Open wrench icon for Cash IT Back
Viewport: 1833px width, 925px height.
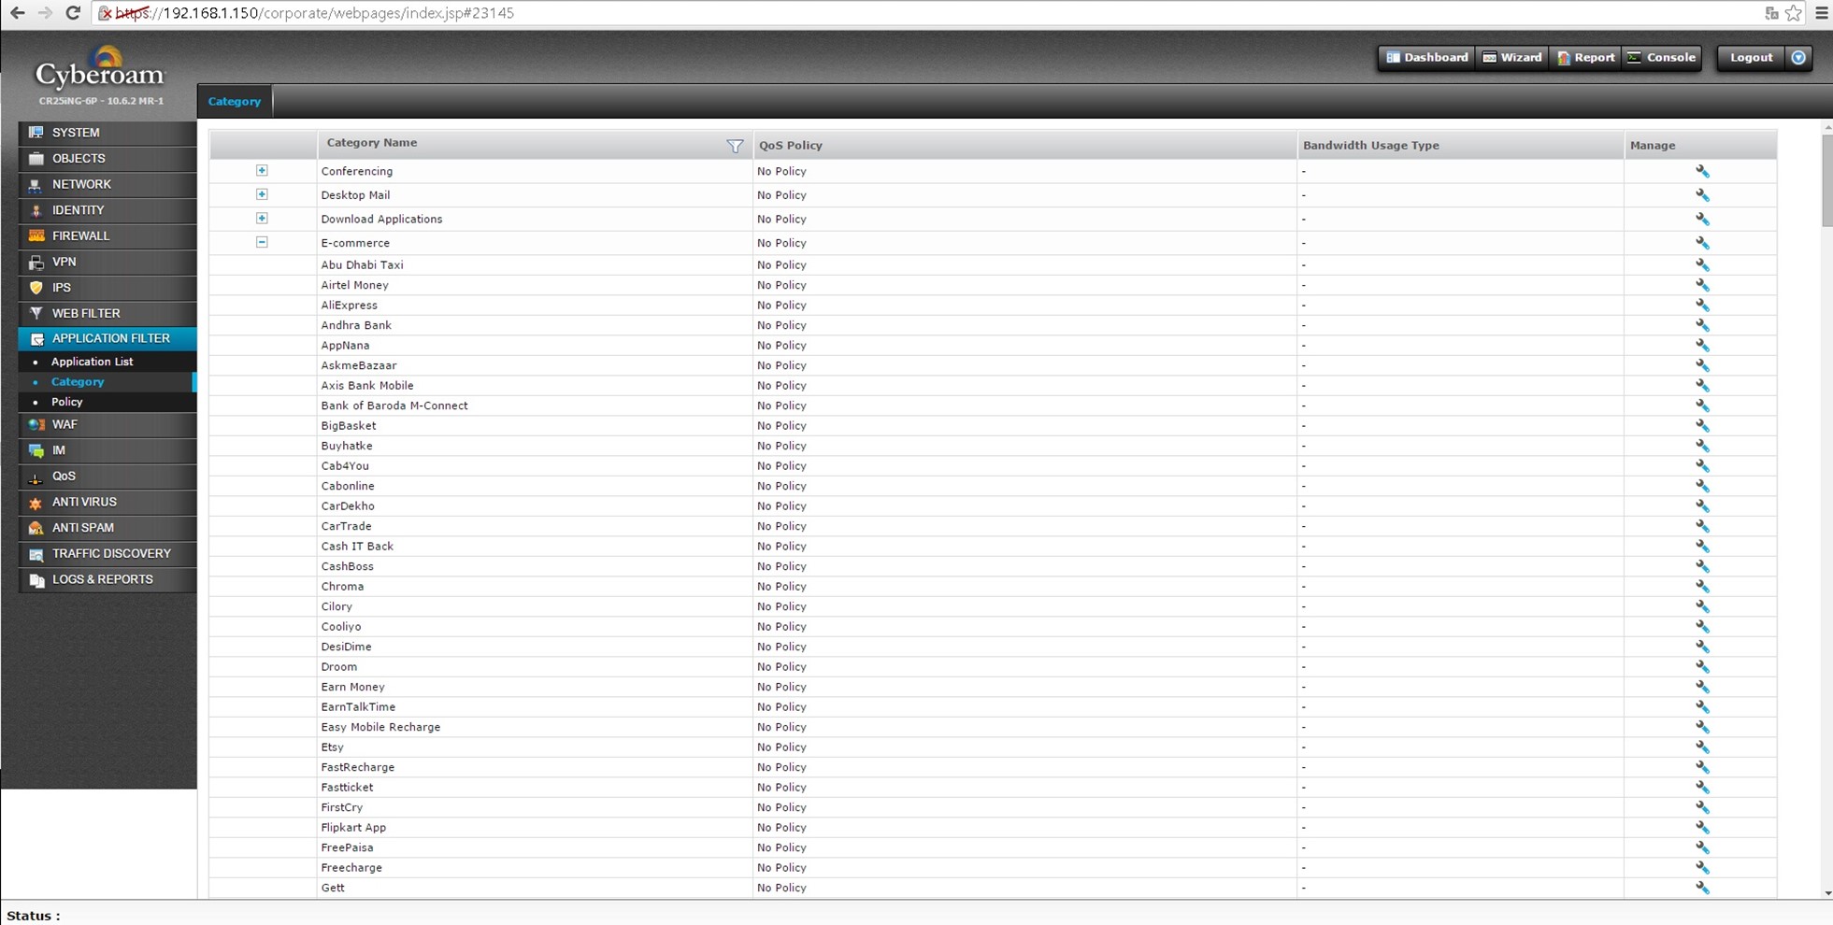click(1702, 547)
